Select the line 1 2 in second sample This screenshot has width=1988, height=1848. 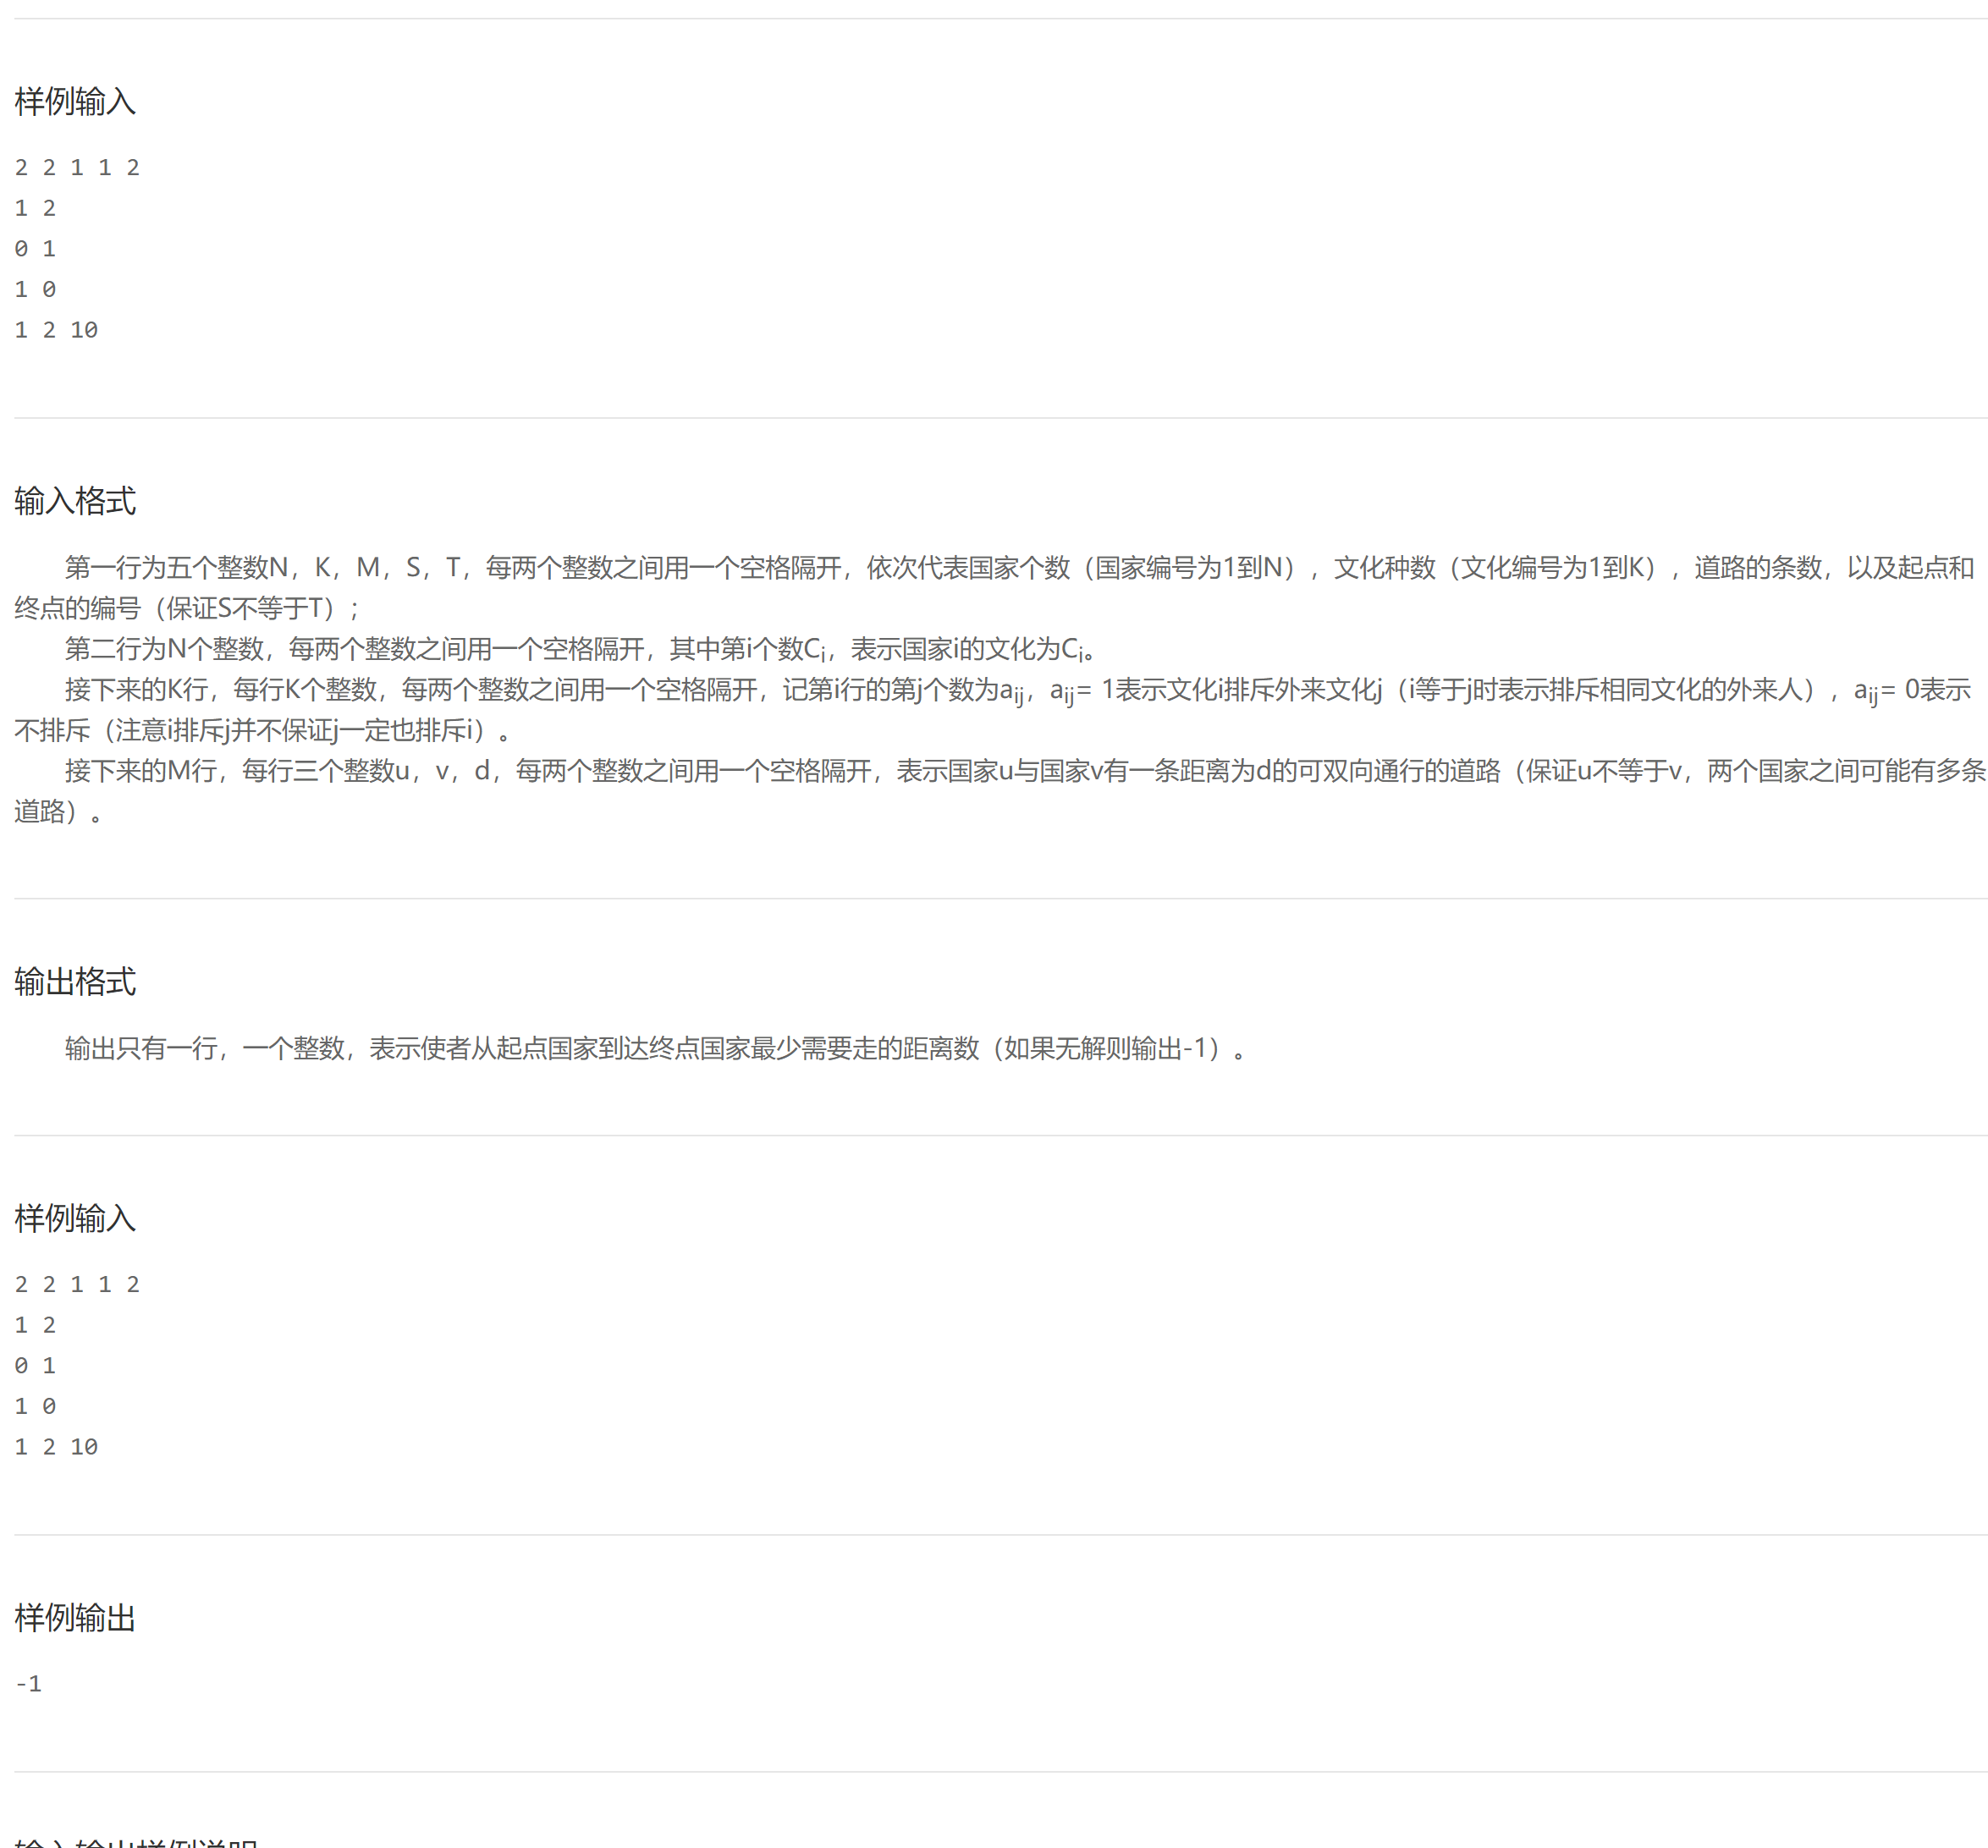[33, 1324]
